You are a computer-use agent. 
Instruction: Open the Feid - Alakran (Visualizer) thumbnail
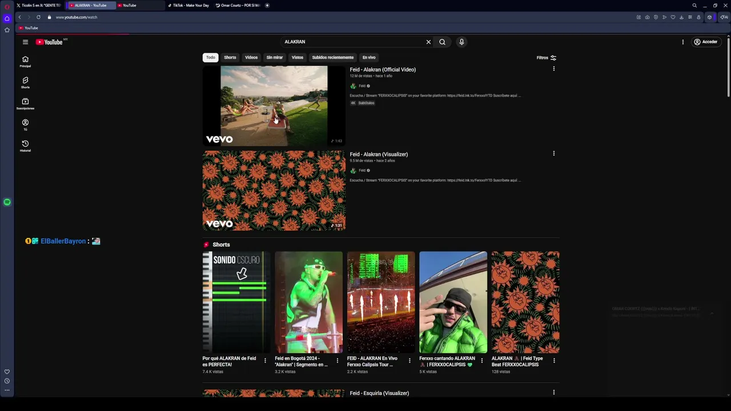click(274, 191)
